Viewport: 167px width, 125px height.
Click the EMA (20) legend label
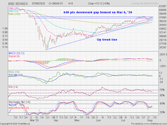click(x=14, y=8)
